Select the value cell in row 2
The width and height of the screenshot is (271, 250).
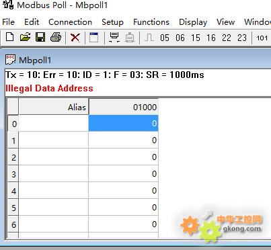(x=124, y=157)
